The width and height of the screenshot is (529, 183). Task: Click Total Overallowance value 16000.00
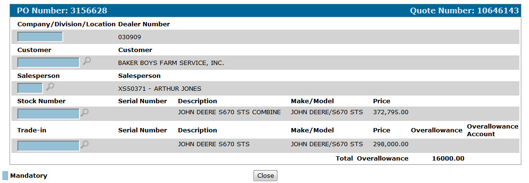448,159
